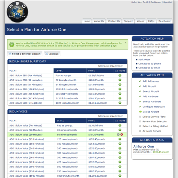Go to the Contact Us tab

pyautogui.click(x=114, y=21)
